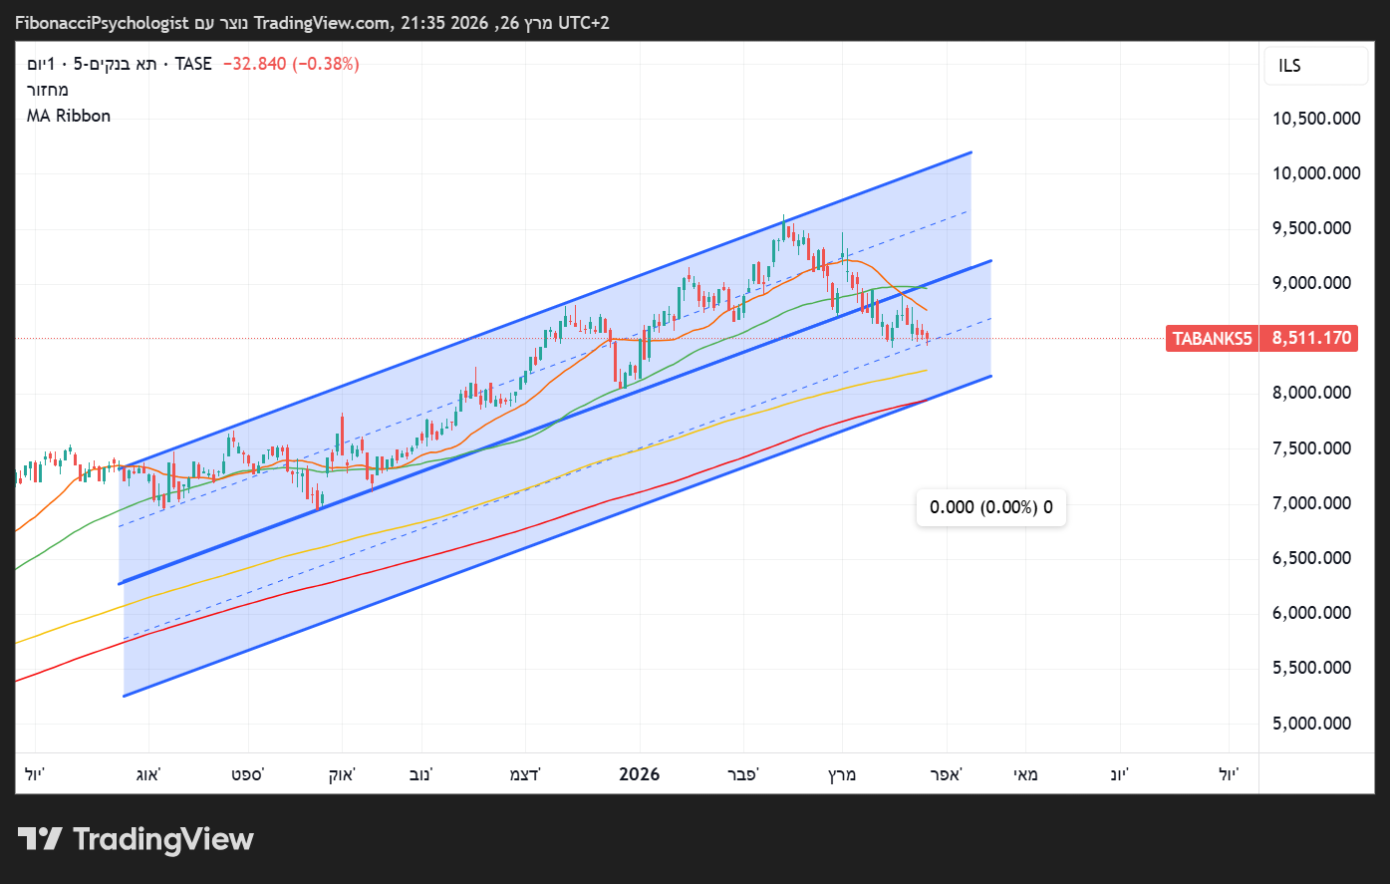The width and height of the screenshot is (1390, 884).
Task: Click the 10,000.000 price axis label
Action: click(1316, 173)
